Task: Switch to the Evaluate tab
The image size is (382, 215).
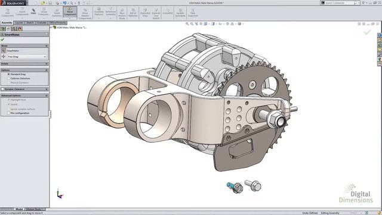Action: coord(42,23)
